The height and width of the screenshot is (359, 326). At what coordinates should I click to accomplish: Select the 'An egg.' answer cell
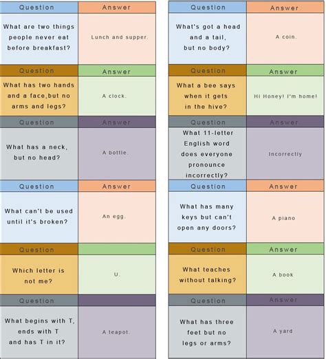tap(117, 217)
